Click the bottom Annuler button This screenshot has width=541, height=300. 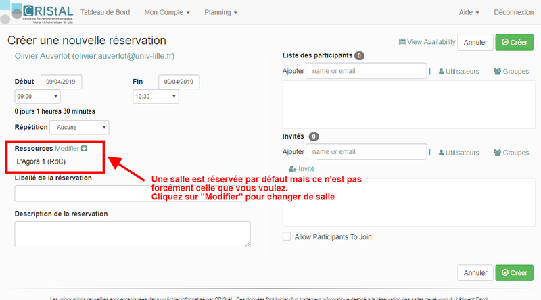(475, 272)
